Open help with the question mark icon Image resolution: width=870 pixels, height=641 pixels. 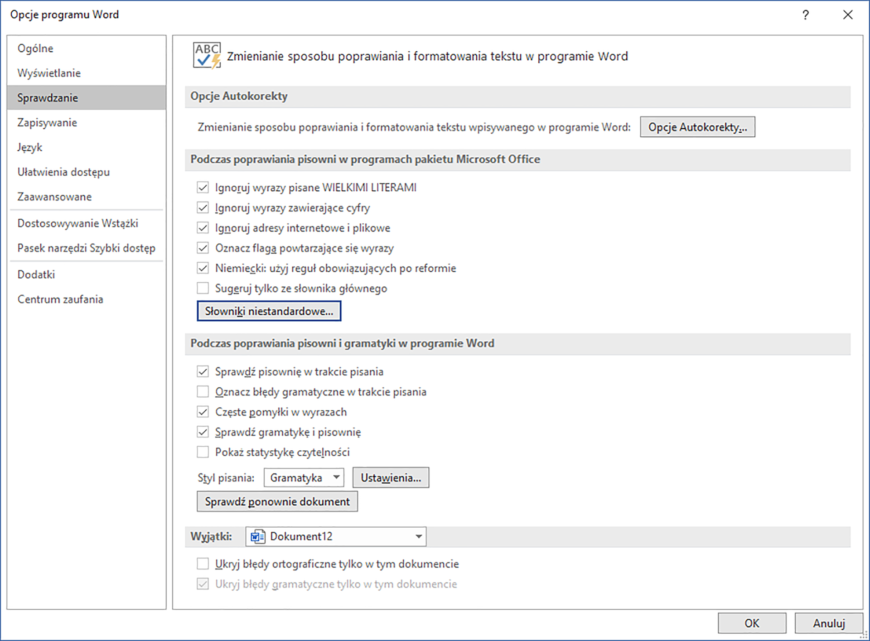click(x=805, y=15)
